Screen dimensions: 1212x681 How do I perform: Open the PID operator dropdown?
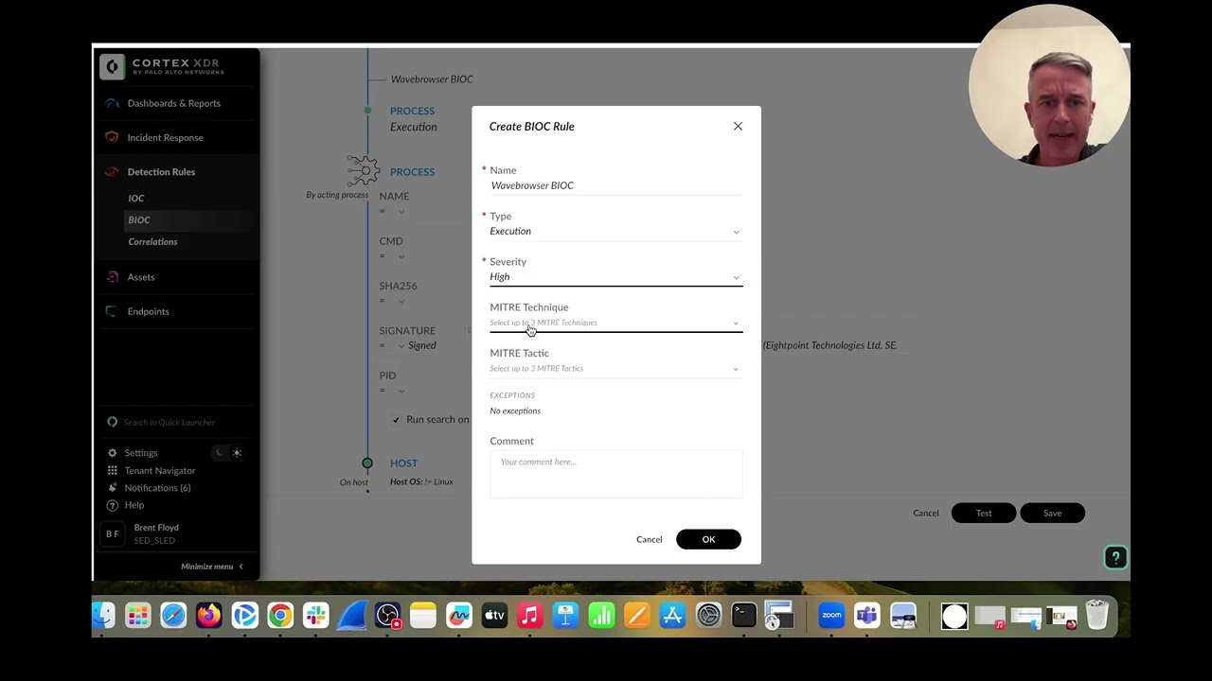(x=393, y=391)
